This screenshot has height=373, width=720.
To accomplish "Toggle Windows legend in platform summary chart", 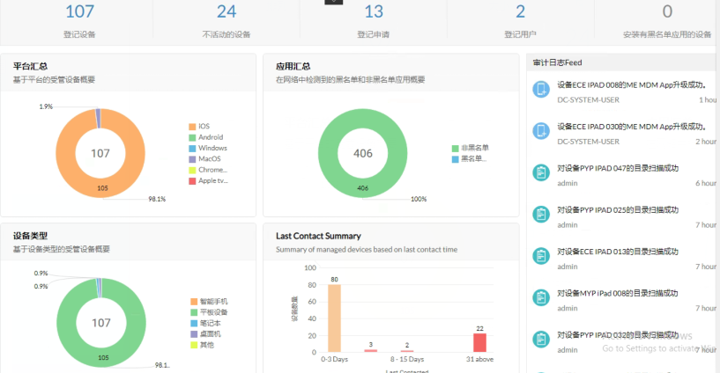I will pyautogui.click(x=208, y=148).
